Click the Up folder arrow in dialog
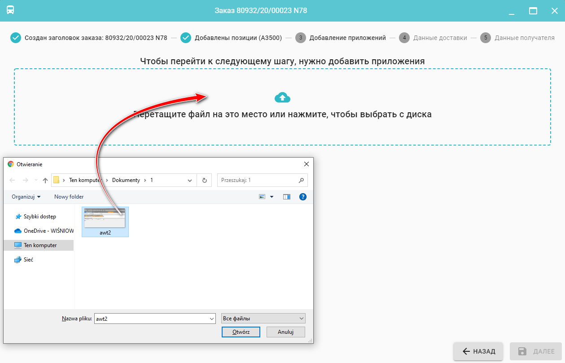 pos(45,180)
